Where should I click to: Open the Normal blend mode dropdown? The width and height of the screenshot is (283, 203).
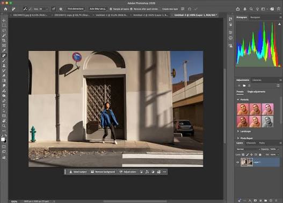[x=248, y=149]
